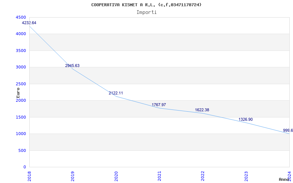Screen dimensions: 293x183
Task: Click the 1500 y-axis value
Action: (x=21, y=117)
